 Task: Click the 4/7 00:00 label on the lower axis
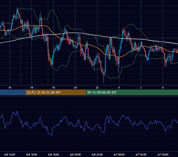tap(119, 155)
